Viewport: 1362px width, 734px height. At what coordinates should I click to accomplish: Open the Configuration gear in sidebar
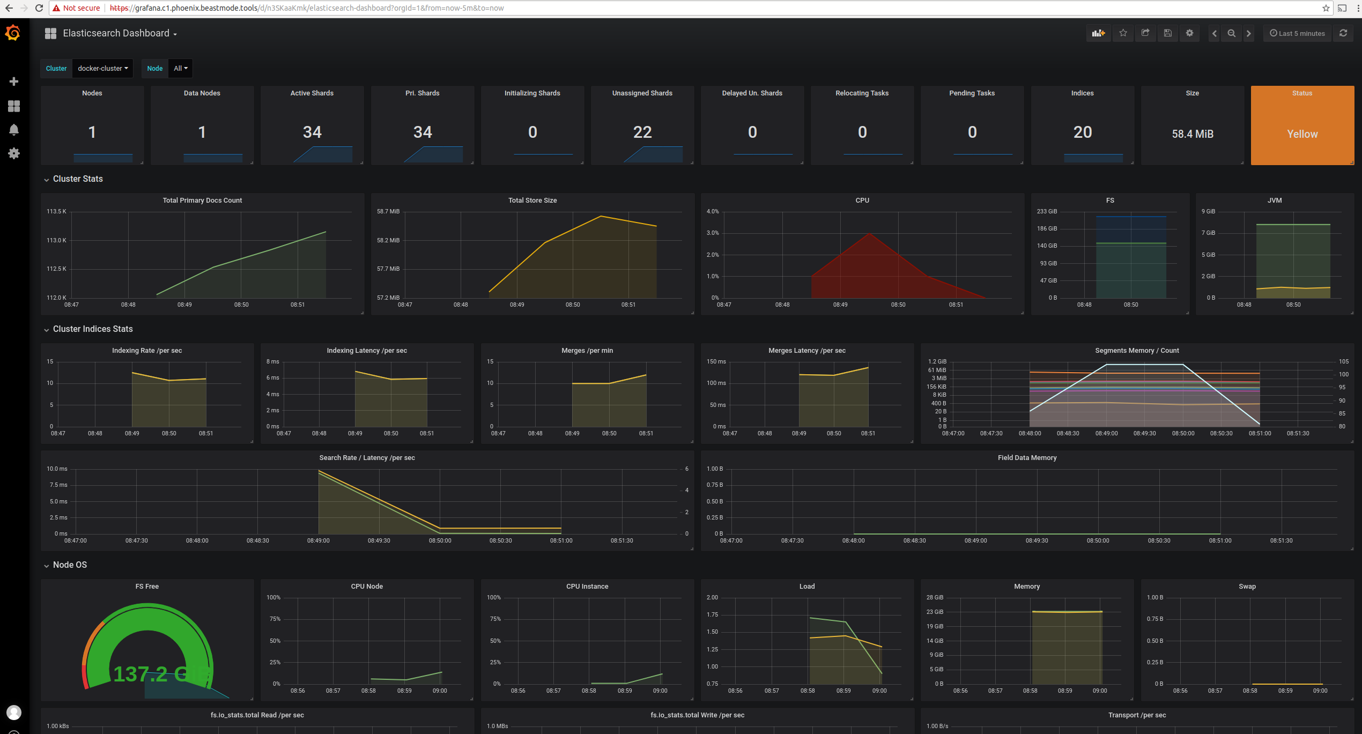point(14,153)
